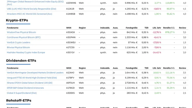Select WKN A1T8FV in Vanguard row
The height and width of the screenshot is (108, 193).
(70, 78)
